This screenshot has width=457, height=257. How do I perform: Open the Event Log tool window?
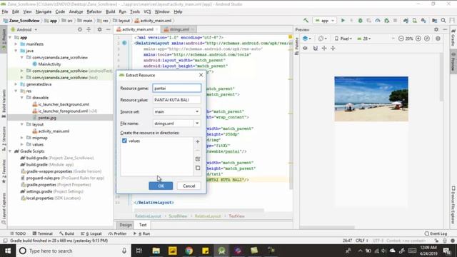[436, 233]
